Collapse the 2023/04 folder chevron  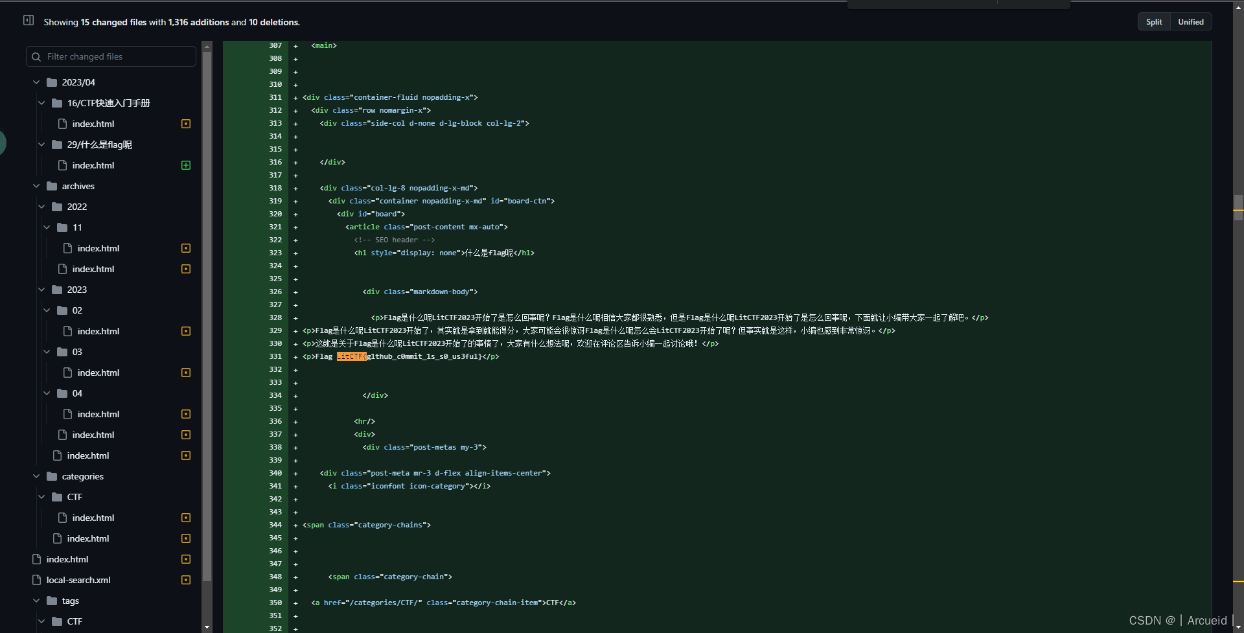36,82
